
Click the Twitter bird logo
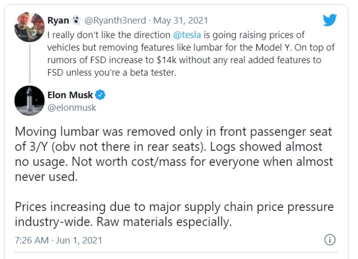tap(330, 20)
